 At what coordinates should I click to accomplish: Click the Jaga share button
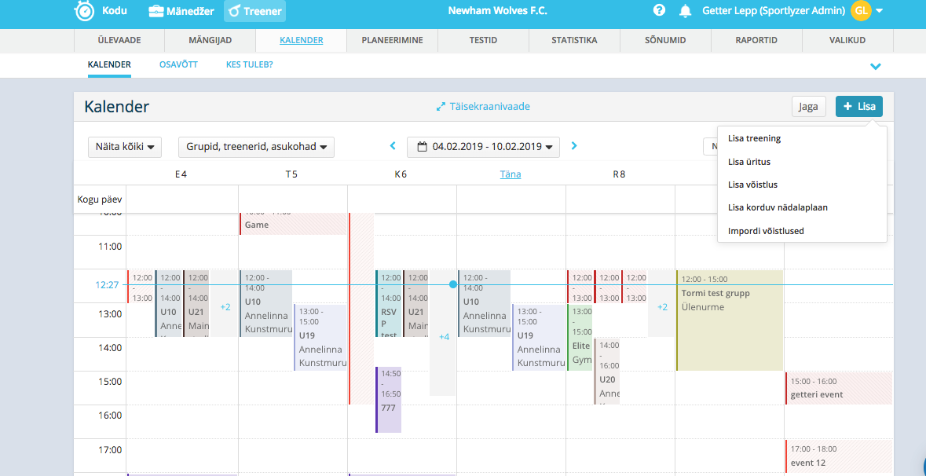[808, 107]
